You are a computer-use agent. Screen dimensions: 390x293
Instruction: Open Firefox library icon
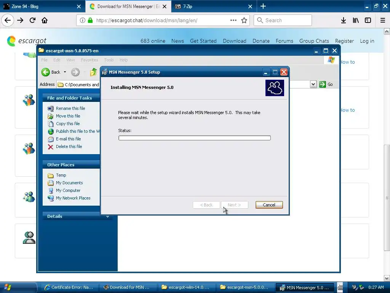(x=356, y=21)
